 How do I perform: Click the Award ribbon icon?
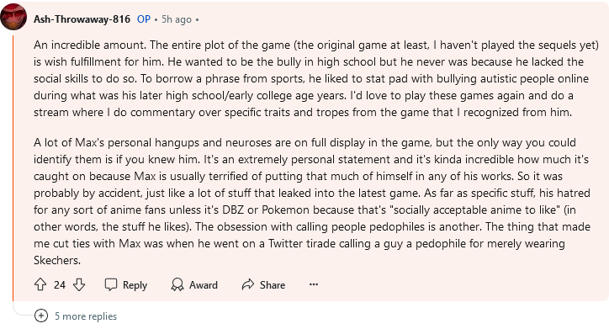pos(177,284)
